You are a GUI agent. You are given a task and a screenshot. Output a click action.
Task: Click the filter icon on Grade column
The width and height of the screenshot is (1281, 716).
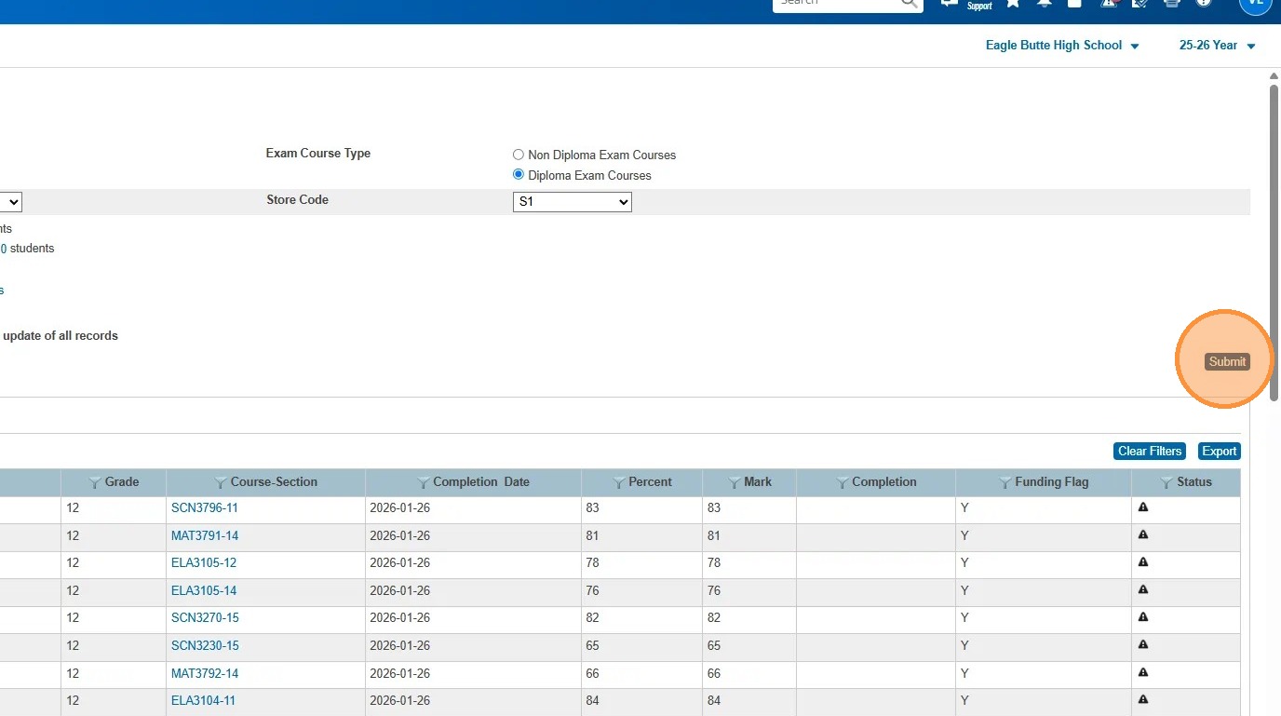pyautogui.click(x=95, y=482)
